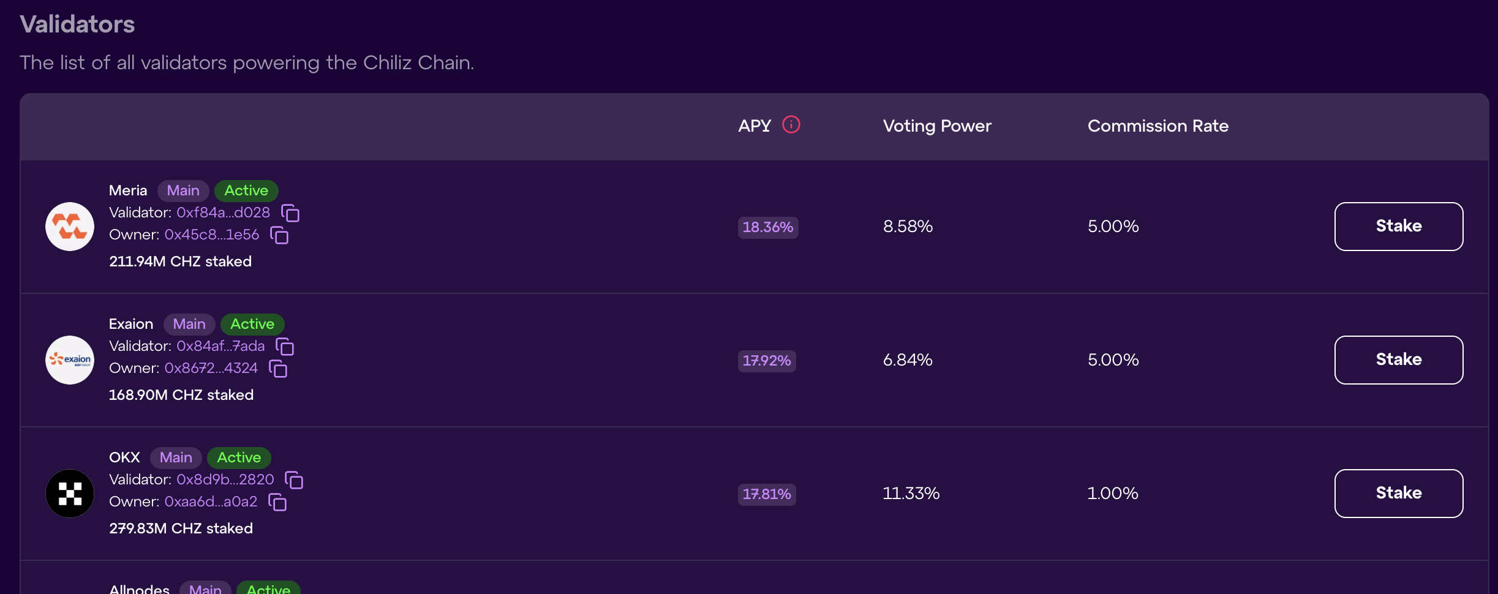Image resolution: width=1498 pixels, height=594 pixels.
Task: Open Exaion validator address 0x84af...7ada
Action: pyautogui.click(x=220, y=346)
